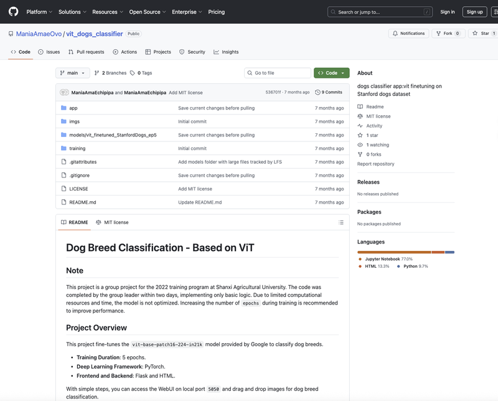Screen dimensions: 498x401
Task: Select the Code repository tab
Action: [x=21, y=52]
